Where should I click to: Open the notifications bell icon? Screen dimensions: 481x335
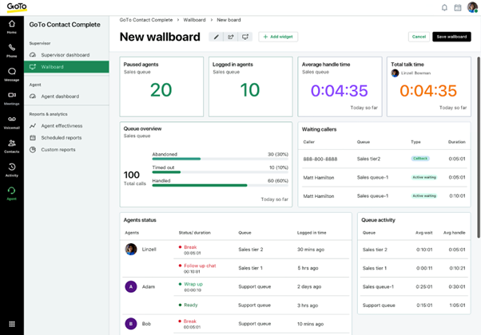444,8
